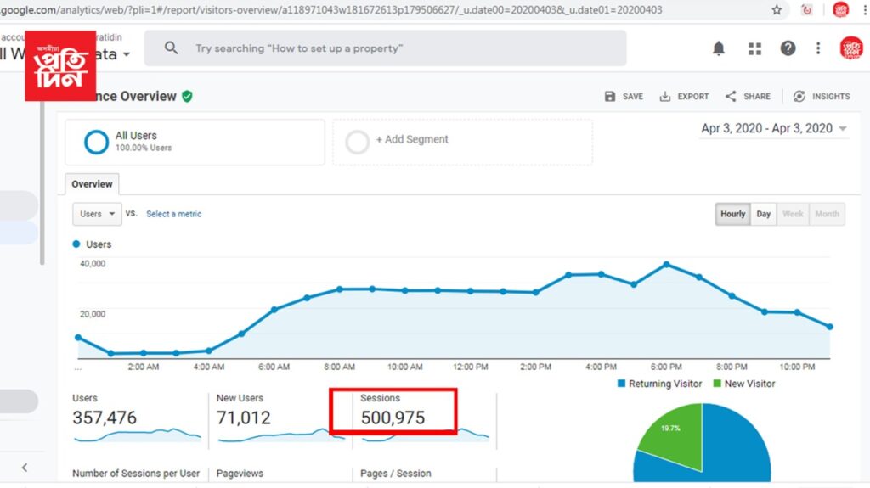Click the Users legend dot

[x=76, y=244]
